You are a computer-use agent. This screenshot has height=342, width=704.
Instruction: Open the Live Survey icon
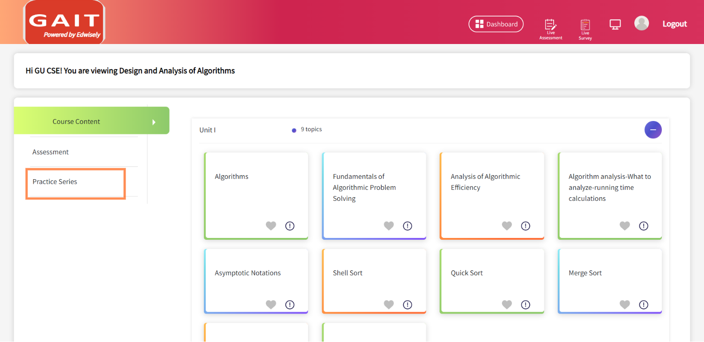[x=585, y=30]
